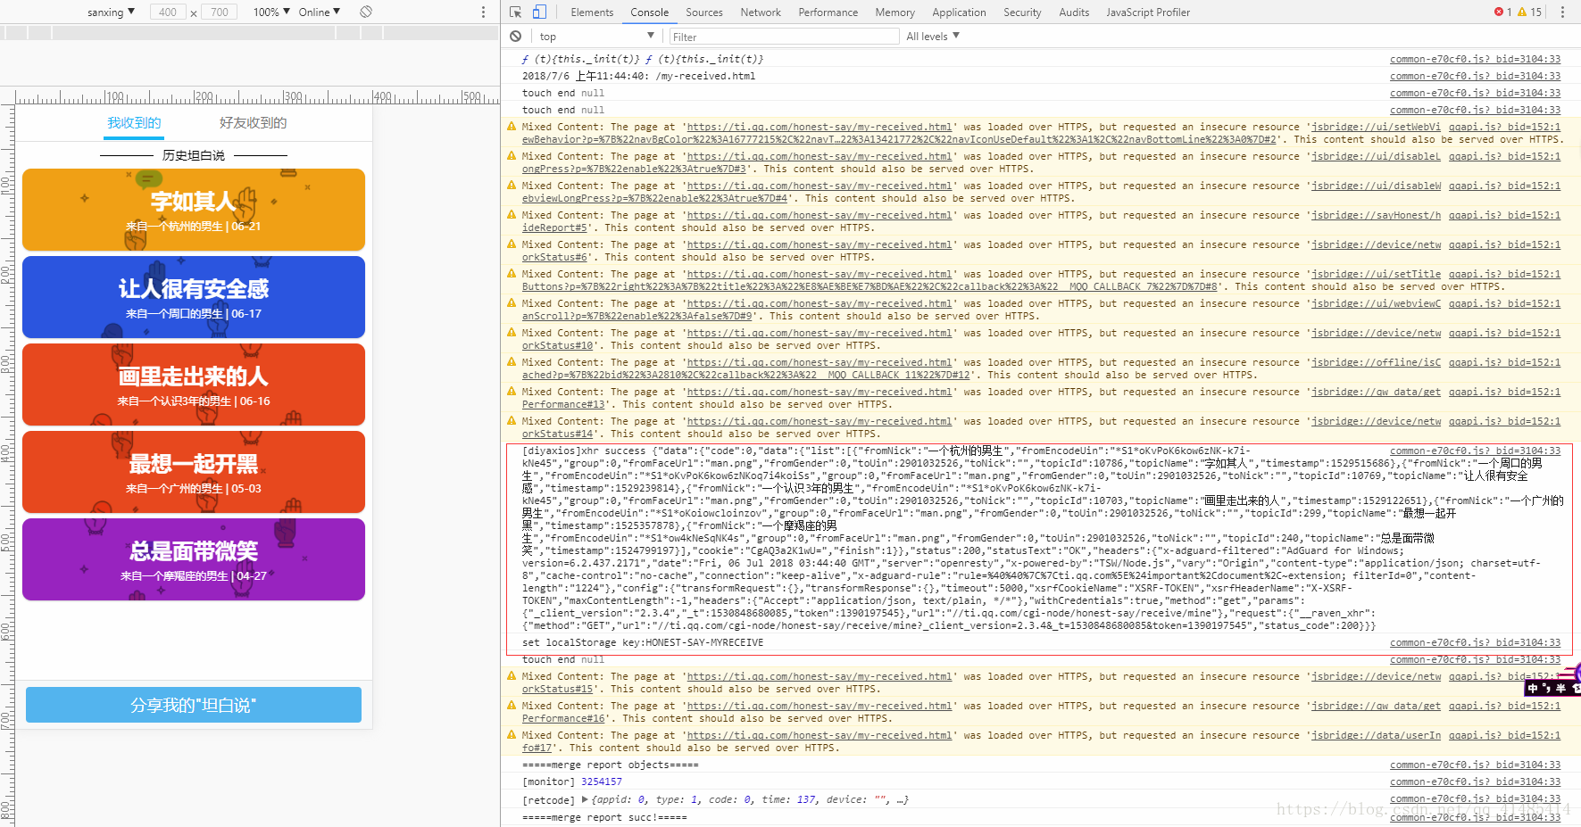Click the yellow warning count icon
Screen dimensions: 1581x827
(1522, 12)
